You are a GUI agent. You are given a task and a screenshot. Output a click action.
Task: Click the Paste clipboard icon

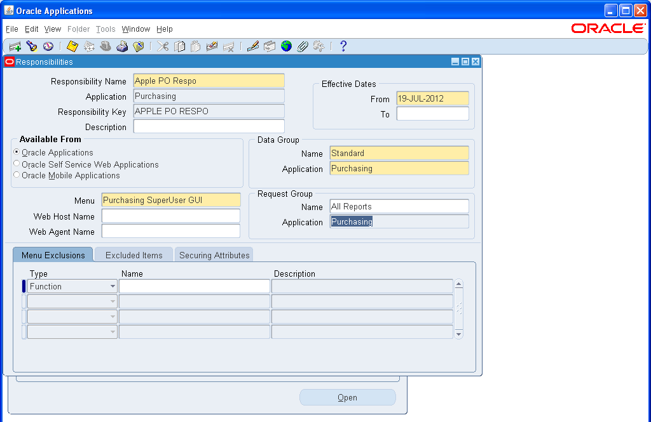click(196, 46)
